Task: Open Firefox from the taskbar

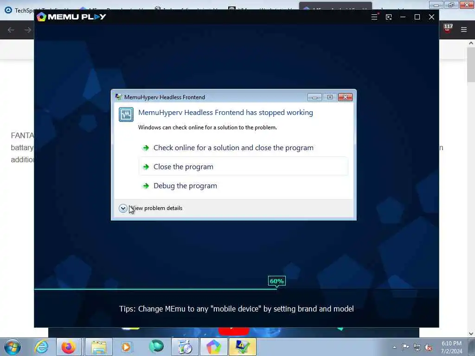Action: 69,347
